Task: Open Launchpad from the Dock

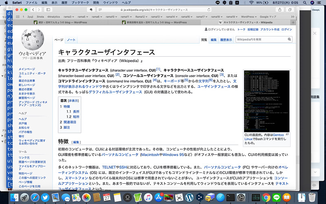Action: (x=24, y=197)
